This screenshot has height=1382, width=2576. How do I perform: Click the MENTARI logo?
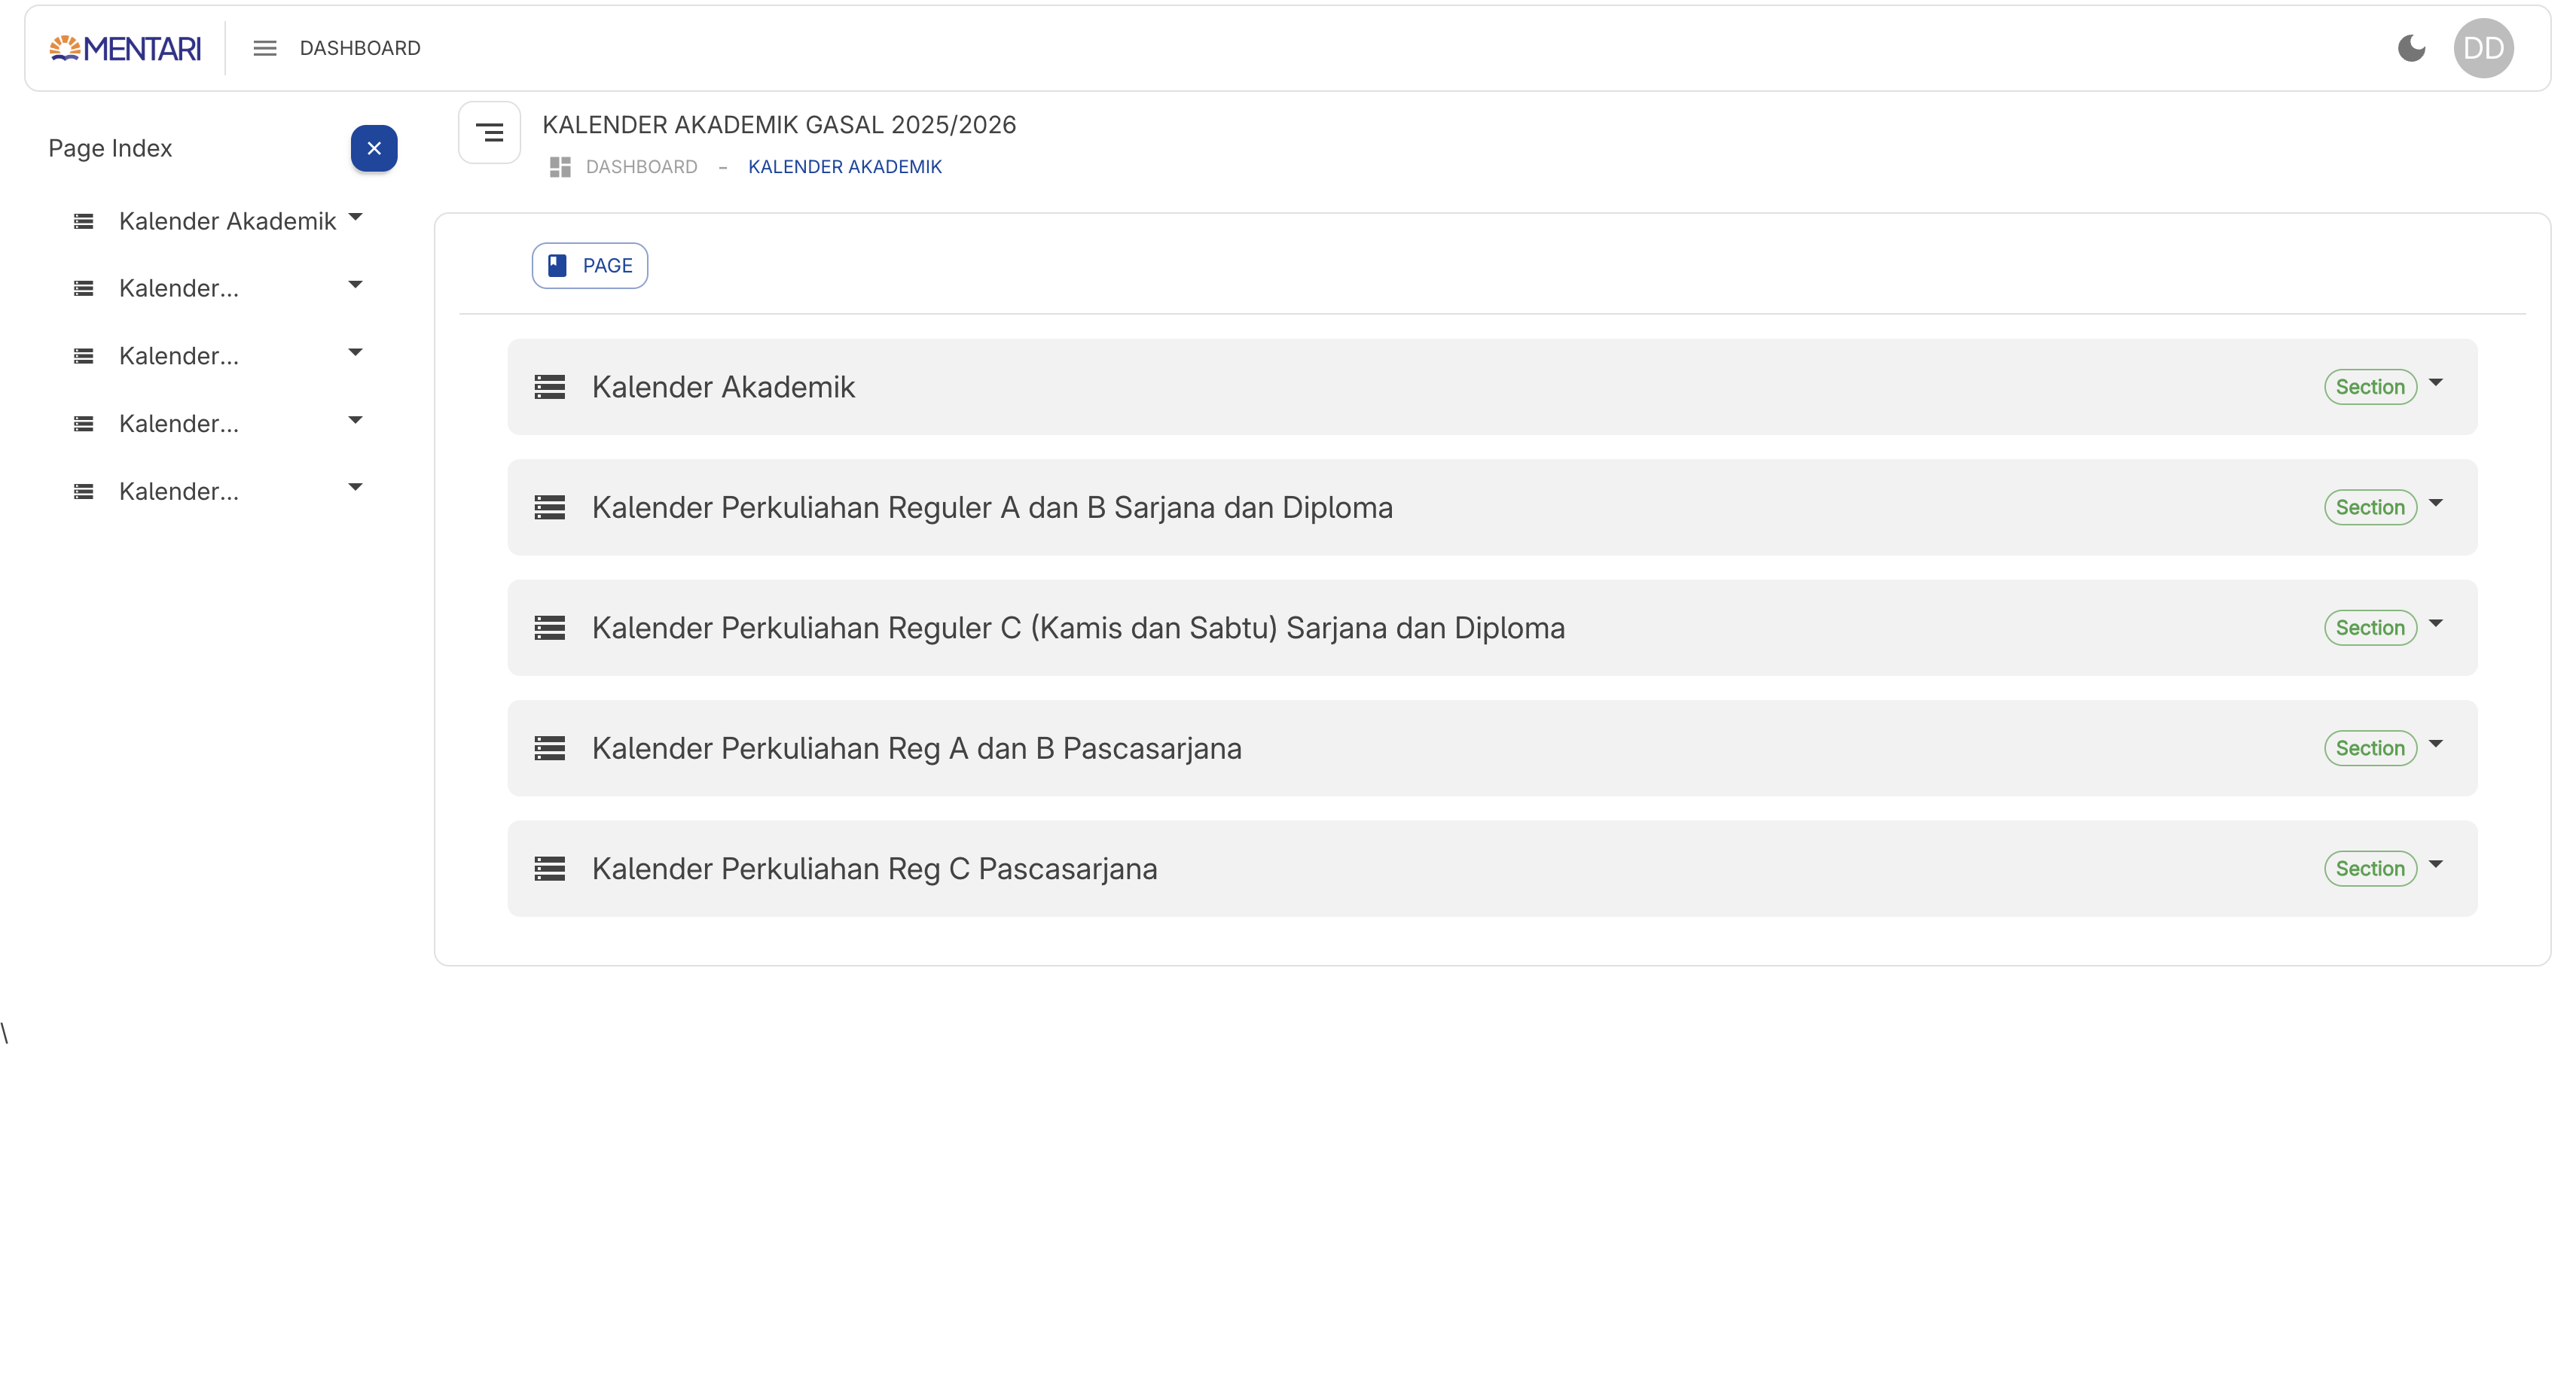[125, 48]
